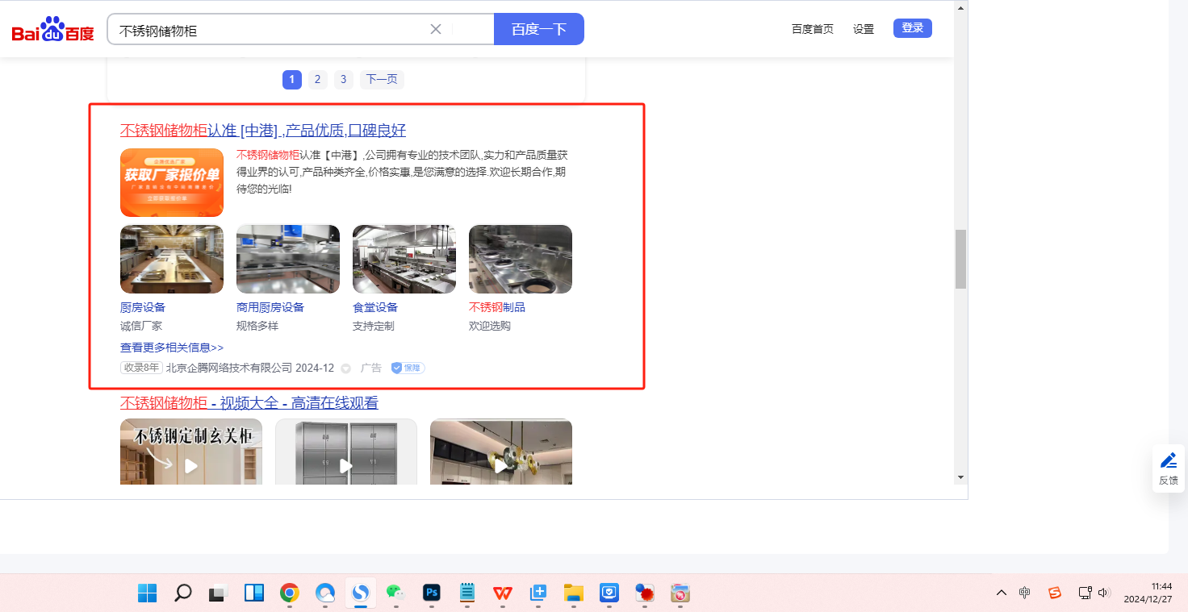Open Photoshop from the taskbar
This screenshot has height=612, width=1188.
(x=432, y=593)
